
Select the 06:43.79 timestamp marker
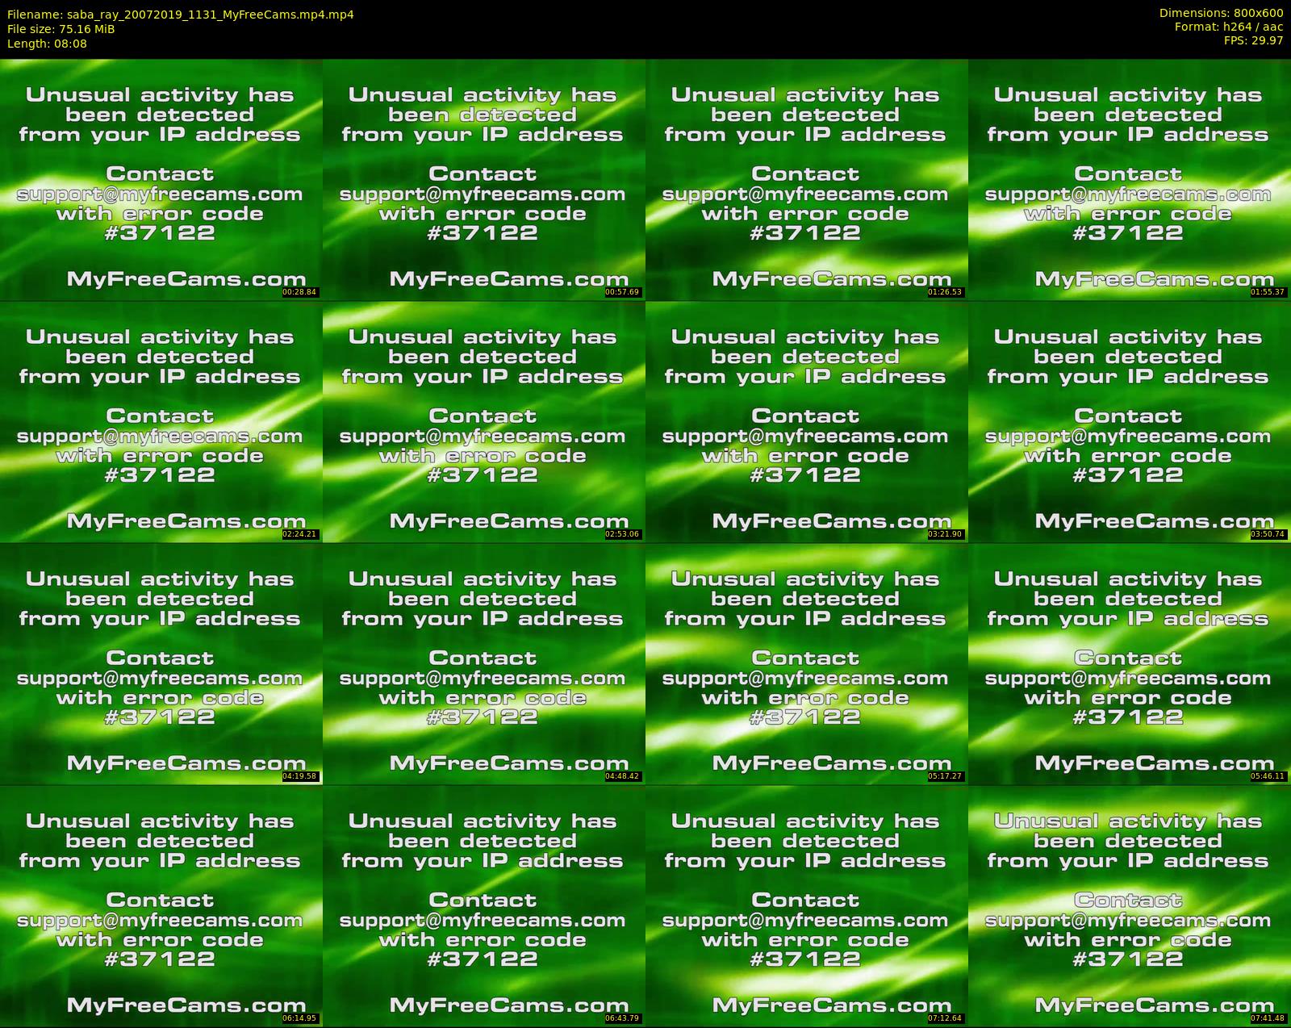click(622, 1018)
